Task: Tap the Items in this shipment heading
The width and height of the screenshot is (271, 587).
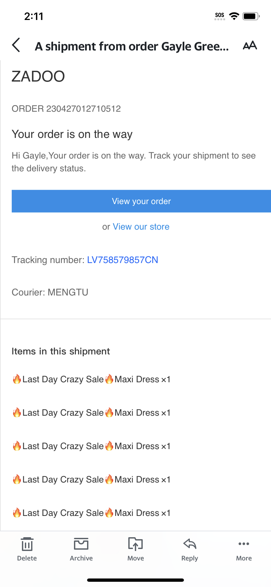Action: tap(61, 351)
